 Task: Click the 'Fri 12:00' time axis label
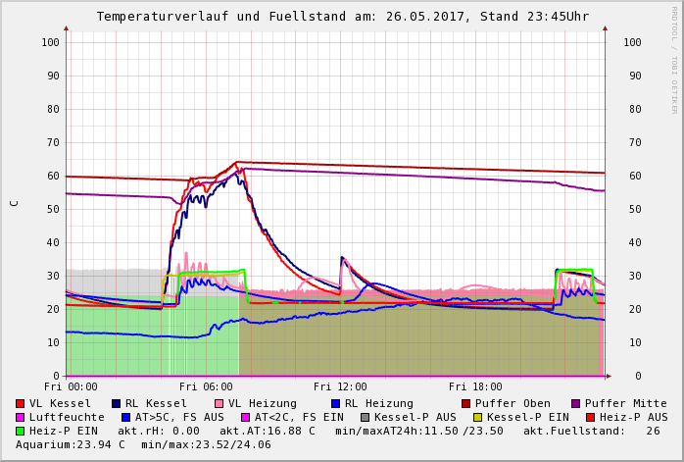(341, 387)
